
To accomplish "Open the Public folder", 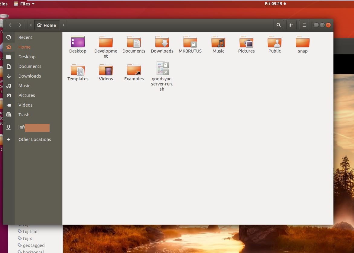I will pos(274,42).
